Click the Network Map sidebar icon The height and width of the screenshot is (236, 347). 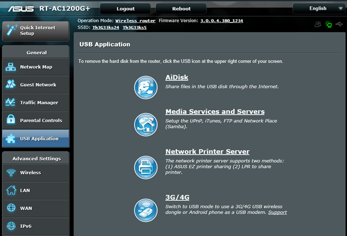pyautogui.click(x=11, y=67)
